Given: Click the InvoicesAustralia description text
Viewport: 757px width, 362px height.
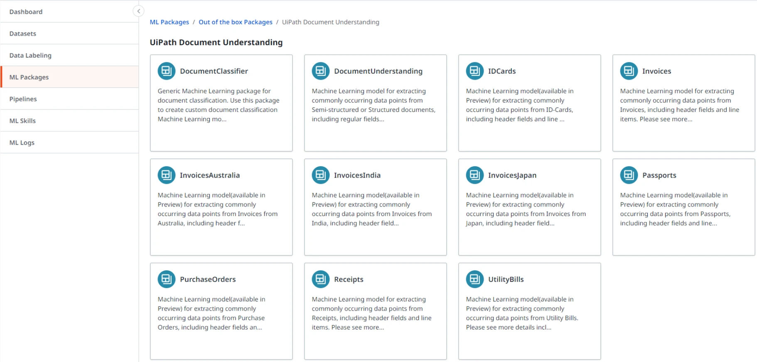Looking at the screenshot, I should coord(218,209).
